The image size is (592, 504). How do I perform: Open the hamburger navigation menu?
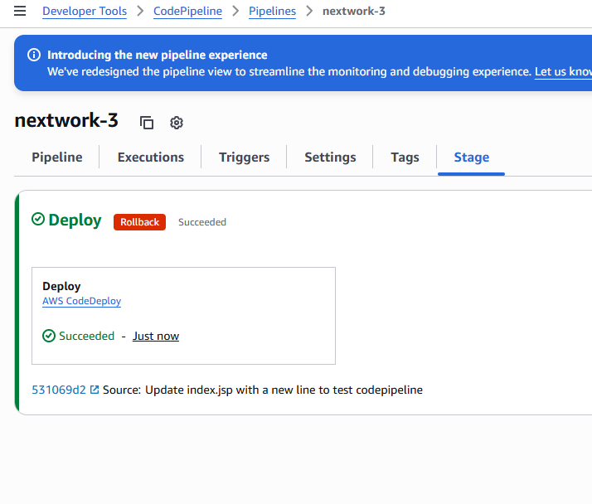point(20,12)
